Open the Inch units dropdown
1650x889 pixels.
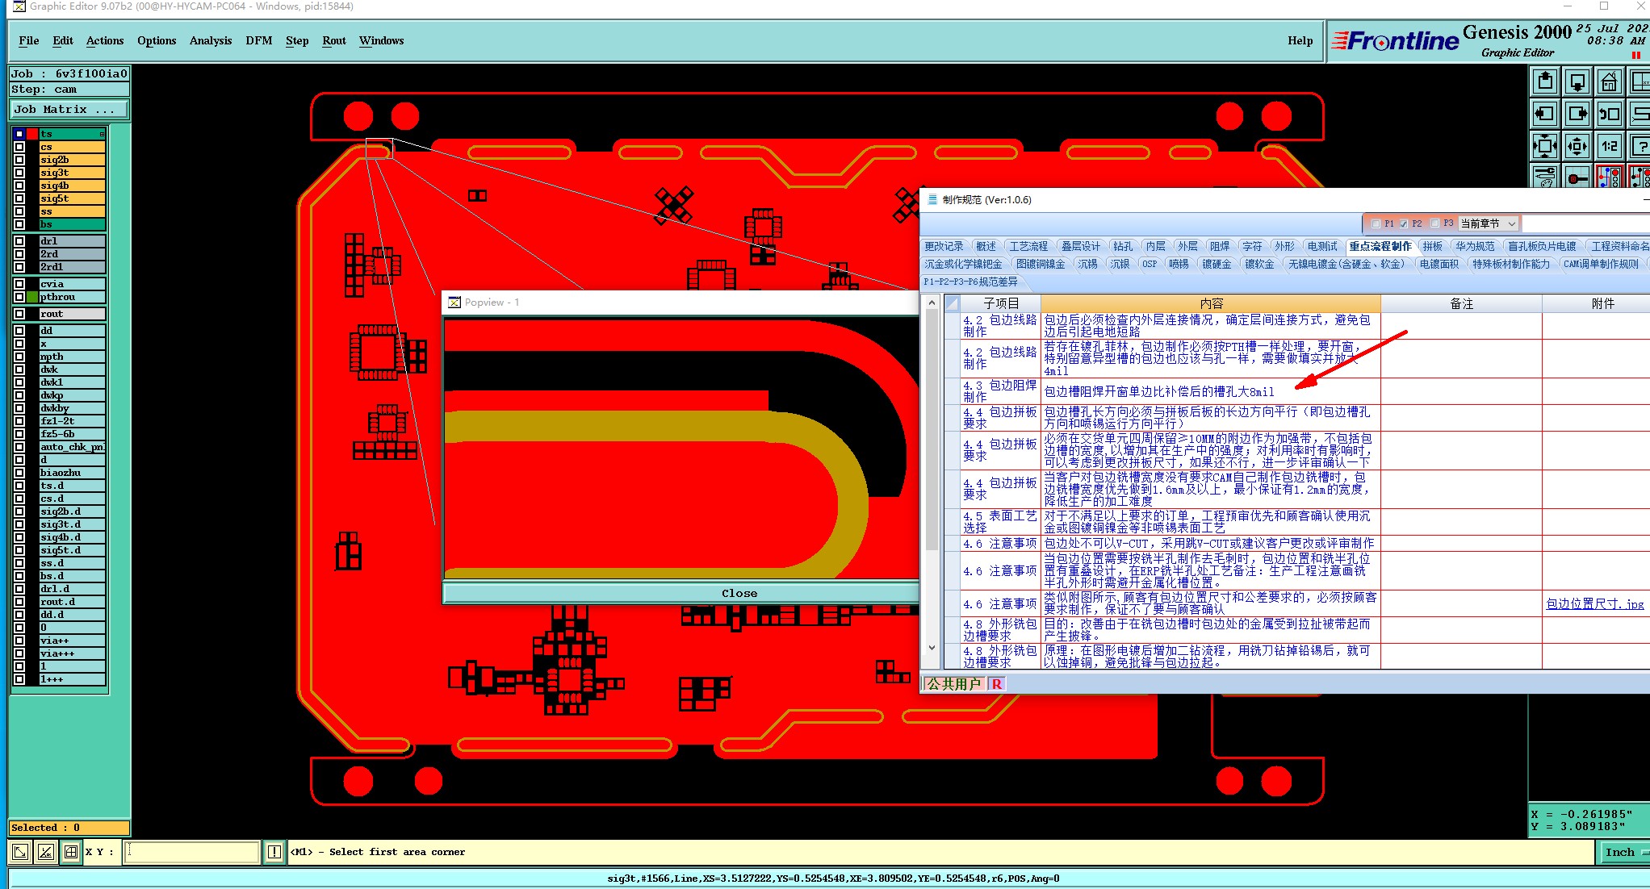(x=1623, y=852)
